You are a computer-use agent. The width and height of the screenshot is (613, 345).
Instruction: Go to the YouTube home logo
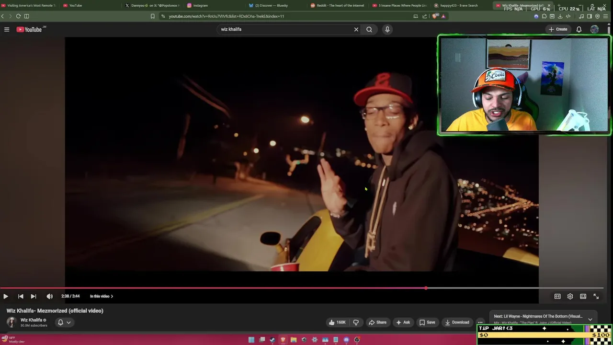coord(30,29)
